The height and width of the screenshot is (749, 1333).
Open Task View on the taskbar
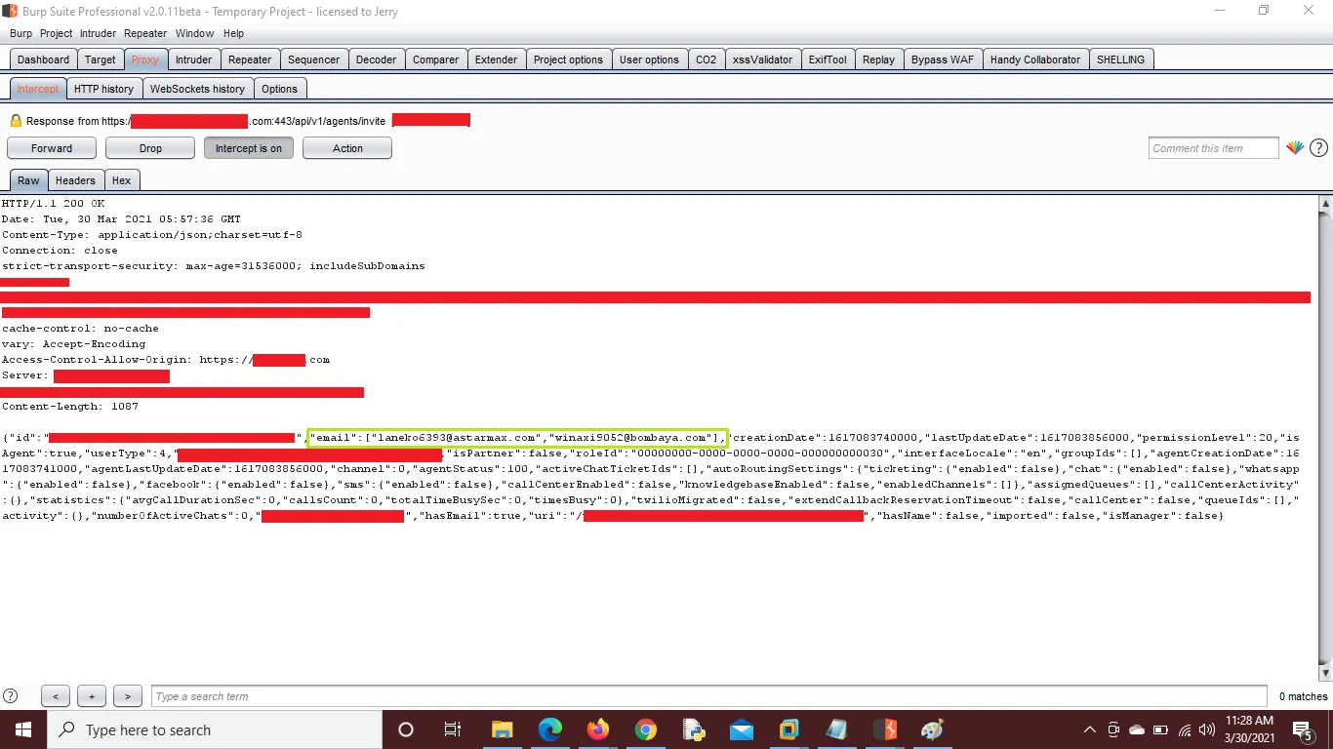tap(453, 729)
